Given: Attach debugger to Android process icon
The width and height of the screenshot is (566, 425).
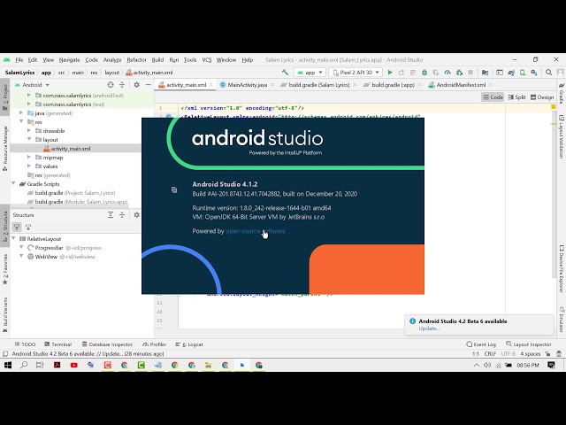Looking at the screenshot, I should tap(459, 73).
